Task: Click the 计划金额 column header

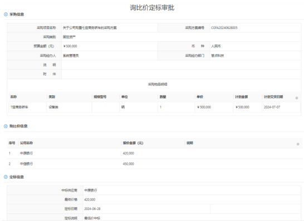Action: (x=242, y=97)
